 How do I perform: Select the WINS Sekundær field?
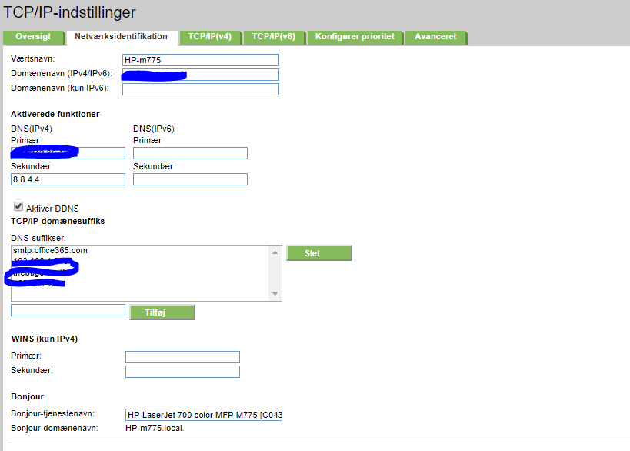pyautogui.click(x=182, y=371)
